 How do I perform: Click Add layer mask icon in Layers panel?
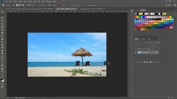(144, 62)
